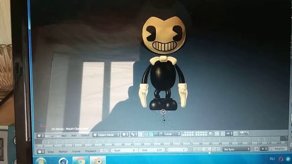Jump to next keyframe
The width and height of the screenshot is (292, 164).
click(x=214, y=149)
